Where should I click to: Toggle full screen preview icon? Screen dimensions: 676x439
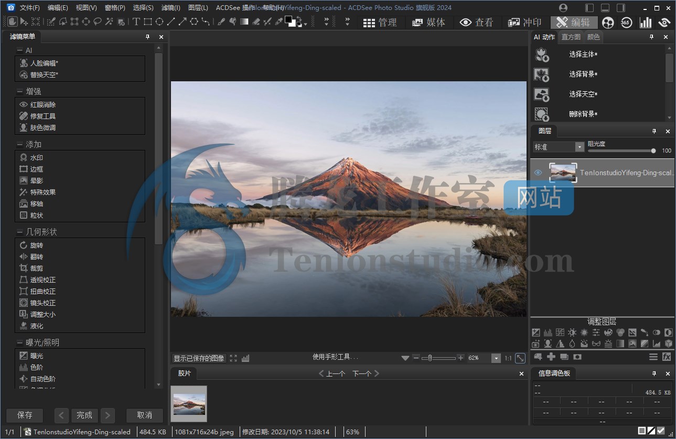click(233, 358)
